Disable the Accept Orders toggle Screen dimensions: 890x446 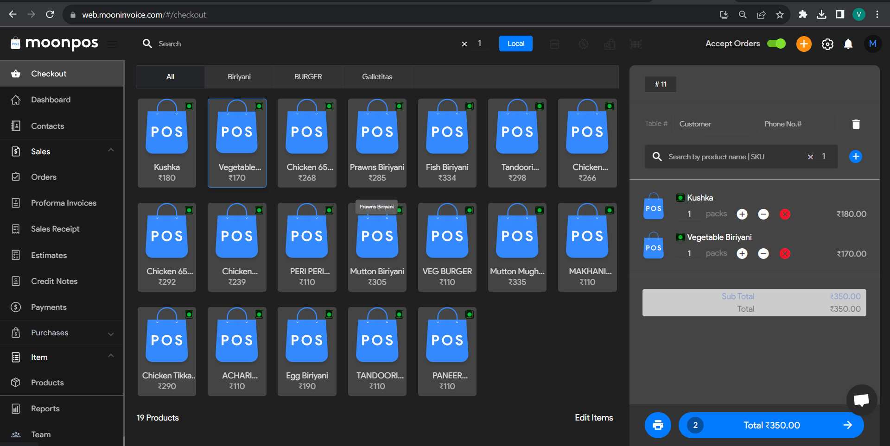pos(776,44)
